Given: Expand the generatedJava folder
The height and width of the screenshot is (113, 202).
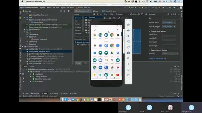Looking at the screenshot, I should click(x=25, y=30).
